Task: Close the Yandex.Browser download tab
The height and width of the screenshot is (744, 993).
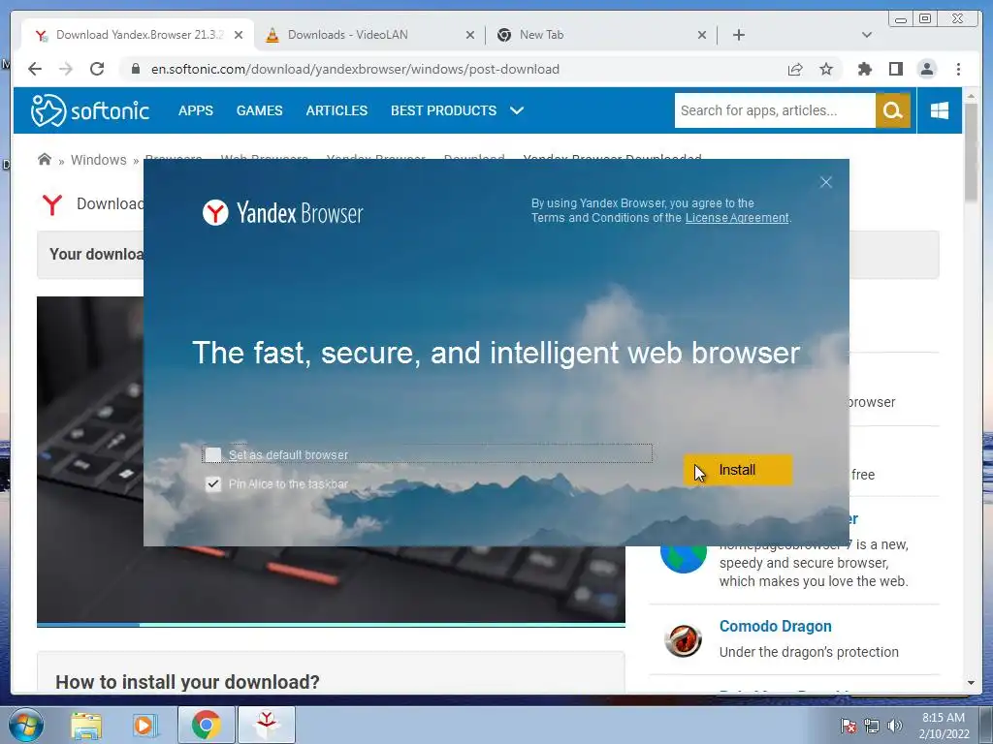Action: click(x=239, y=35)
